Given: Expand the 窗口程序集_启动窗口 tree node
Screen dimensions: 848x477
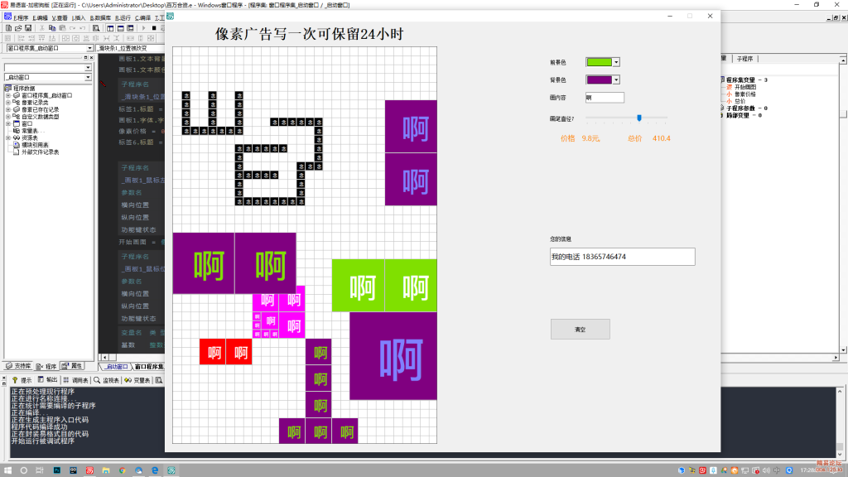Looking at the screenshot, I should click(8, 96).
